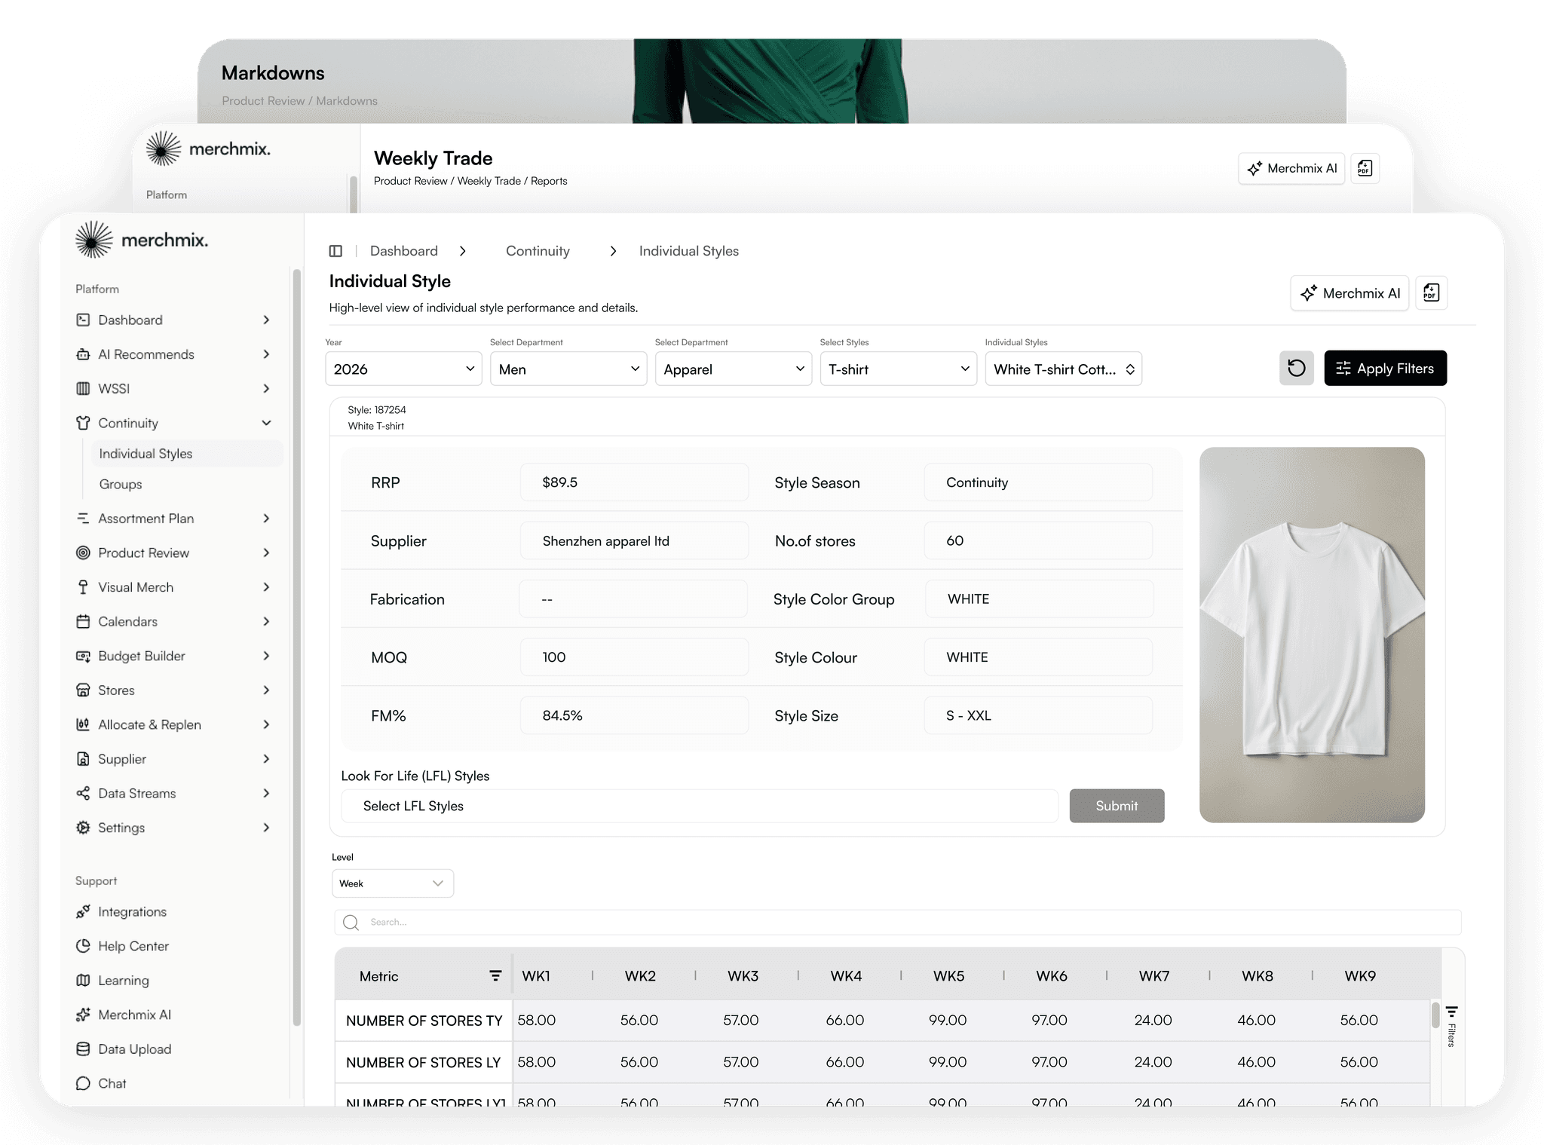Open the Year 2026 dropdown
This screenshot has width=1544, height=1145.
403,369
